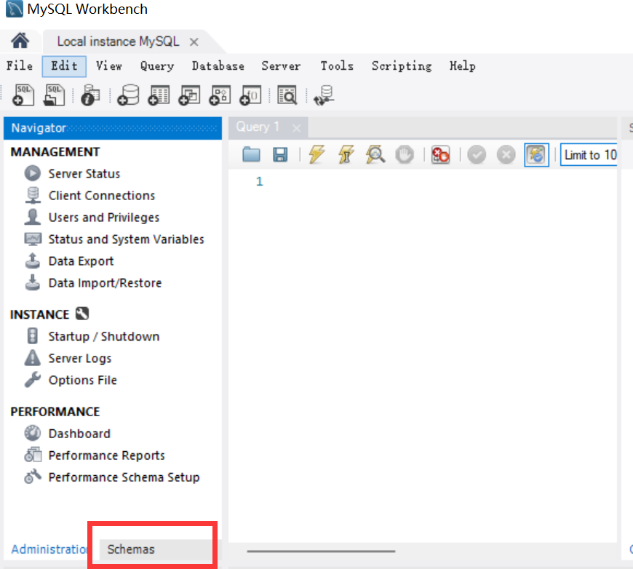
Task: Open the Limit to rows dropdown
Action: pyautogui.click(x=589, y=155)
